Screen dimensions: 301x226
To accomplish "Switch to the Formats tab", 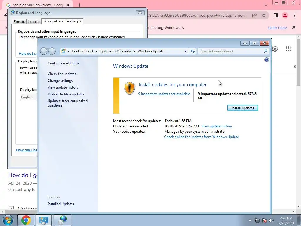I will click(19, 22).
